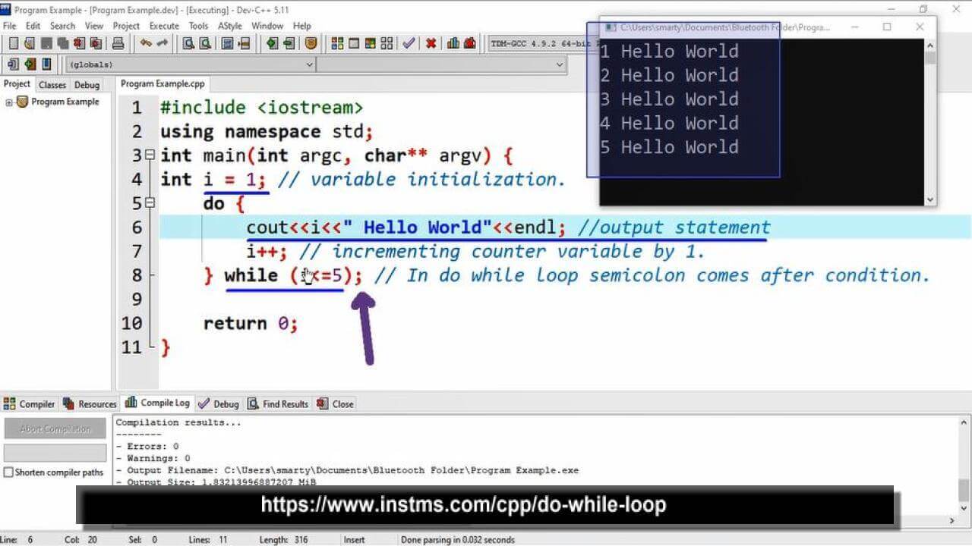Click '1 Hello World' in console window
Viewport: 972px width, 546px height.
click(669, 52)
